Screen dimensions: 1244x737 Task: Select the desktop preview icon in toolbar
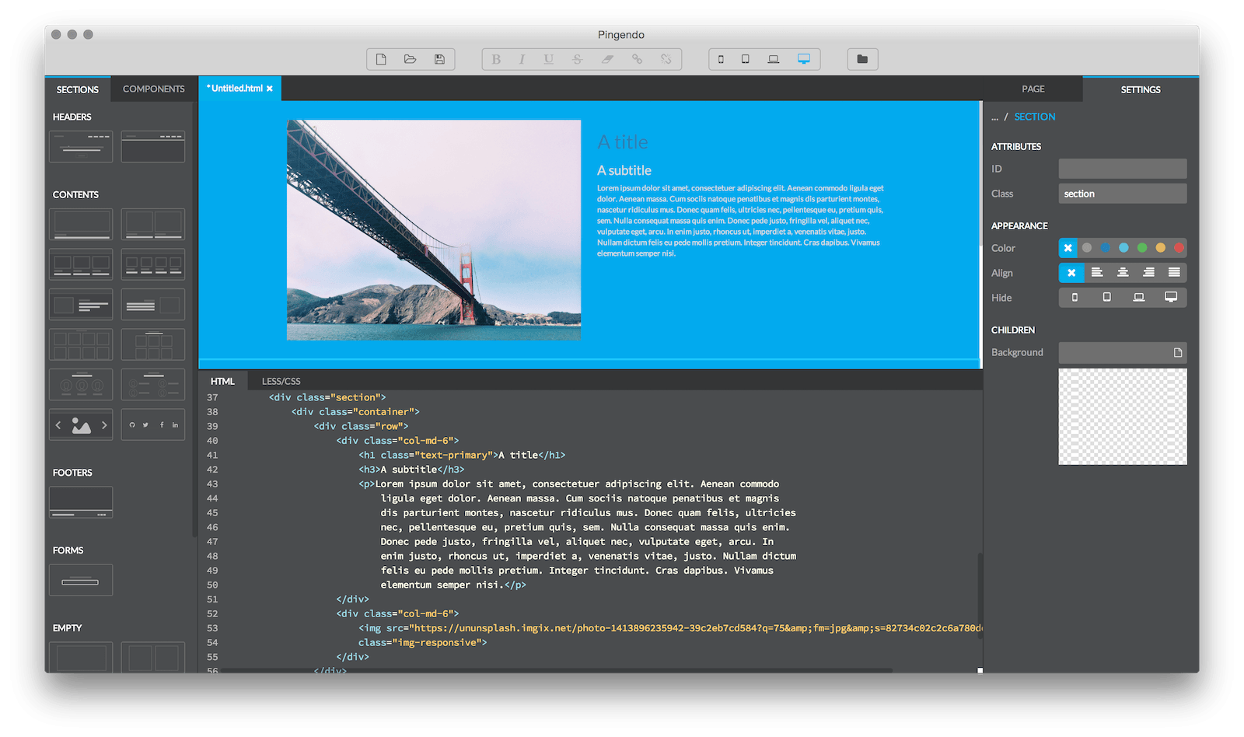tap(804, 59)
